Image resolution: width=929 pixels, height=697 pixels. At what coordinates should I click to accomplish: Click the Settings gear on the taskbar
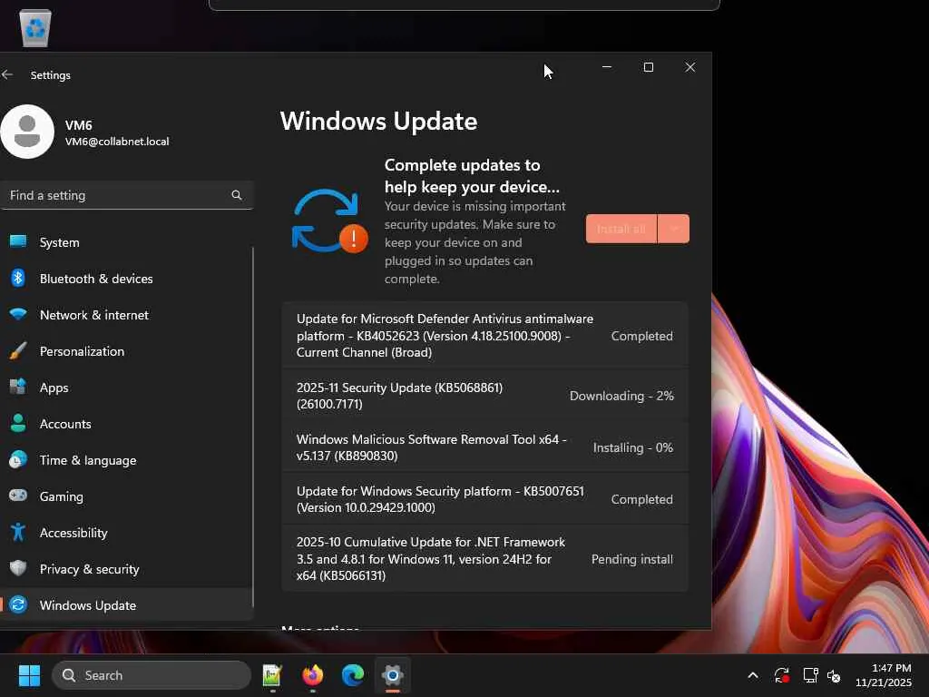pos(392,675)
